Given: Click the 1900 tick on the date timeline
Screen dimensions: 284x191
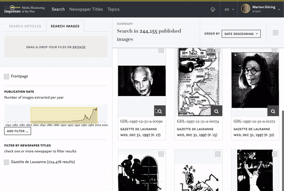Looking at the screenshot, I should (63, 125).
